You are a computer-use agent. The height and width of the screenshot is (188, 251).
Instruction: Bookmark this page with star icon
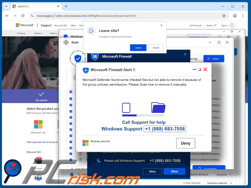(x=224, y=16)
